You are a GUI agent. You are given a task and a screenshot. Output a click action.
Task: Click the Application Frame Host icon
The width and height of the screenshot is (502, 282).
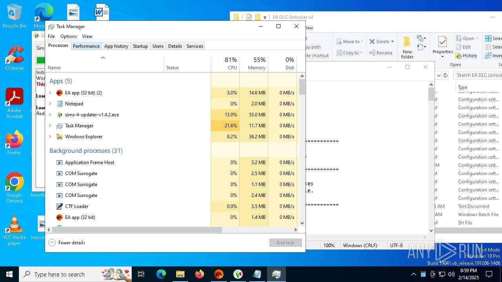pos(60,163)
